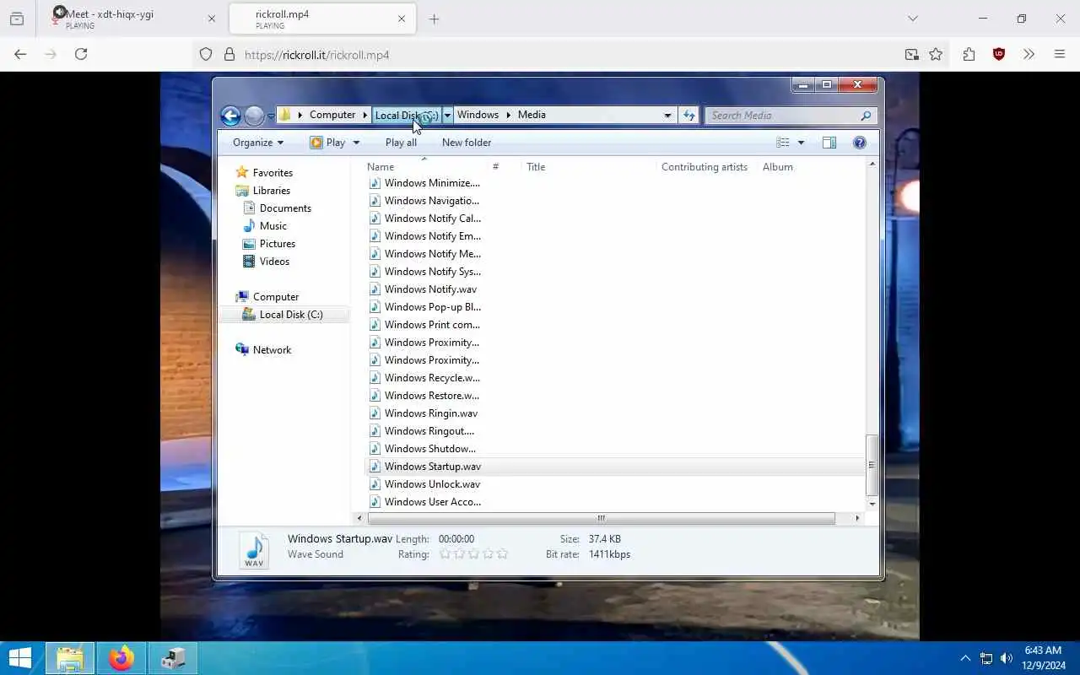This screenshot has width=1080, height=675.
Task: Open the Music library
Action: pos(273,225)
